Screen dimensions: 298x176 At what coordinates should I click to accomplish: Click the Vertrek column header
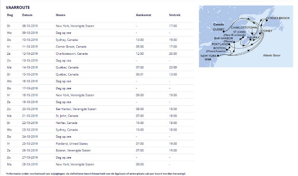(x=175, y=15)
